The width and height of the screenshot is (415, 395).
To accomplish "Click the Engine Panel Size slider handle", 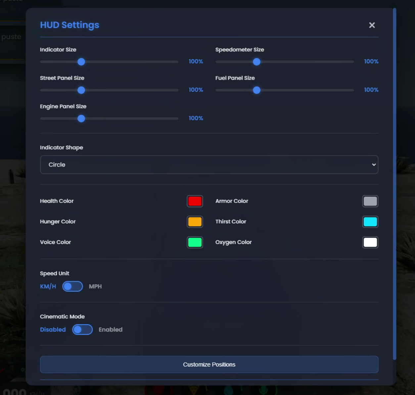I will pos(81,119).
